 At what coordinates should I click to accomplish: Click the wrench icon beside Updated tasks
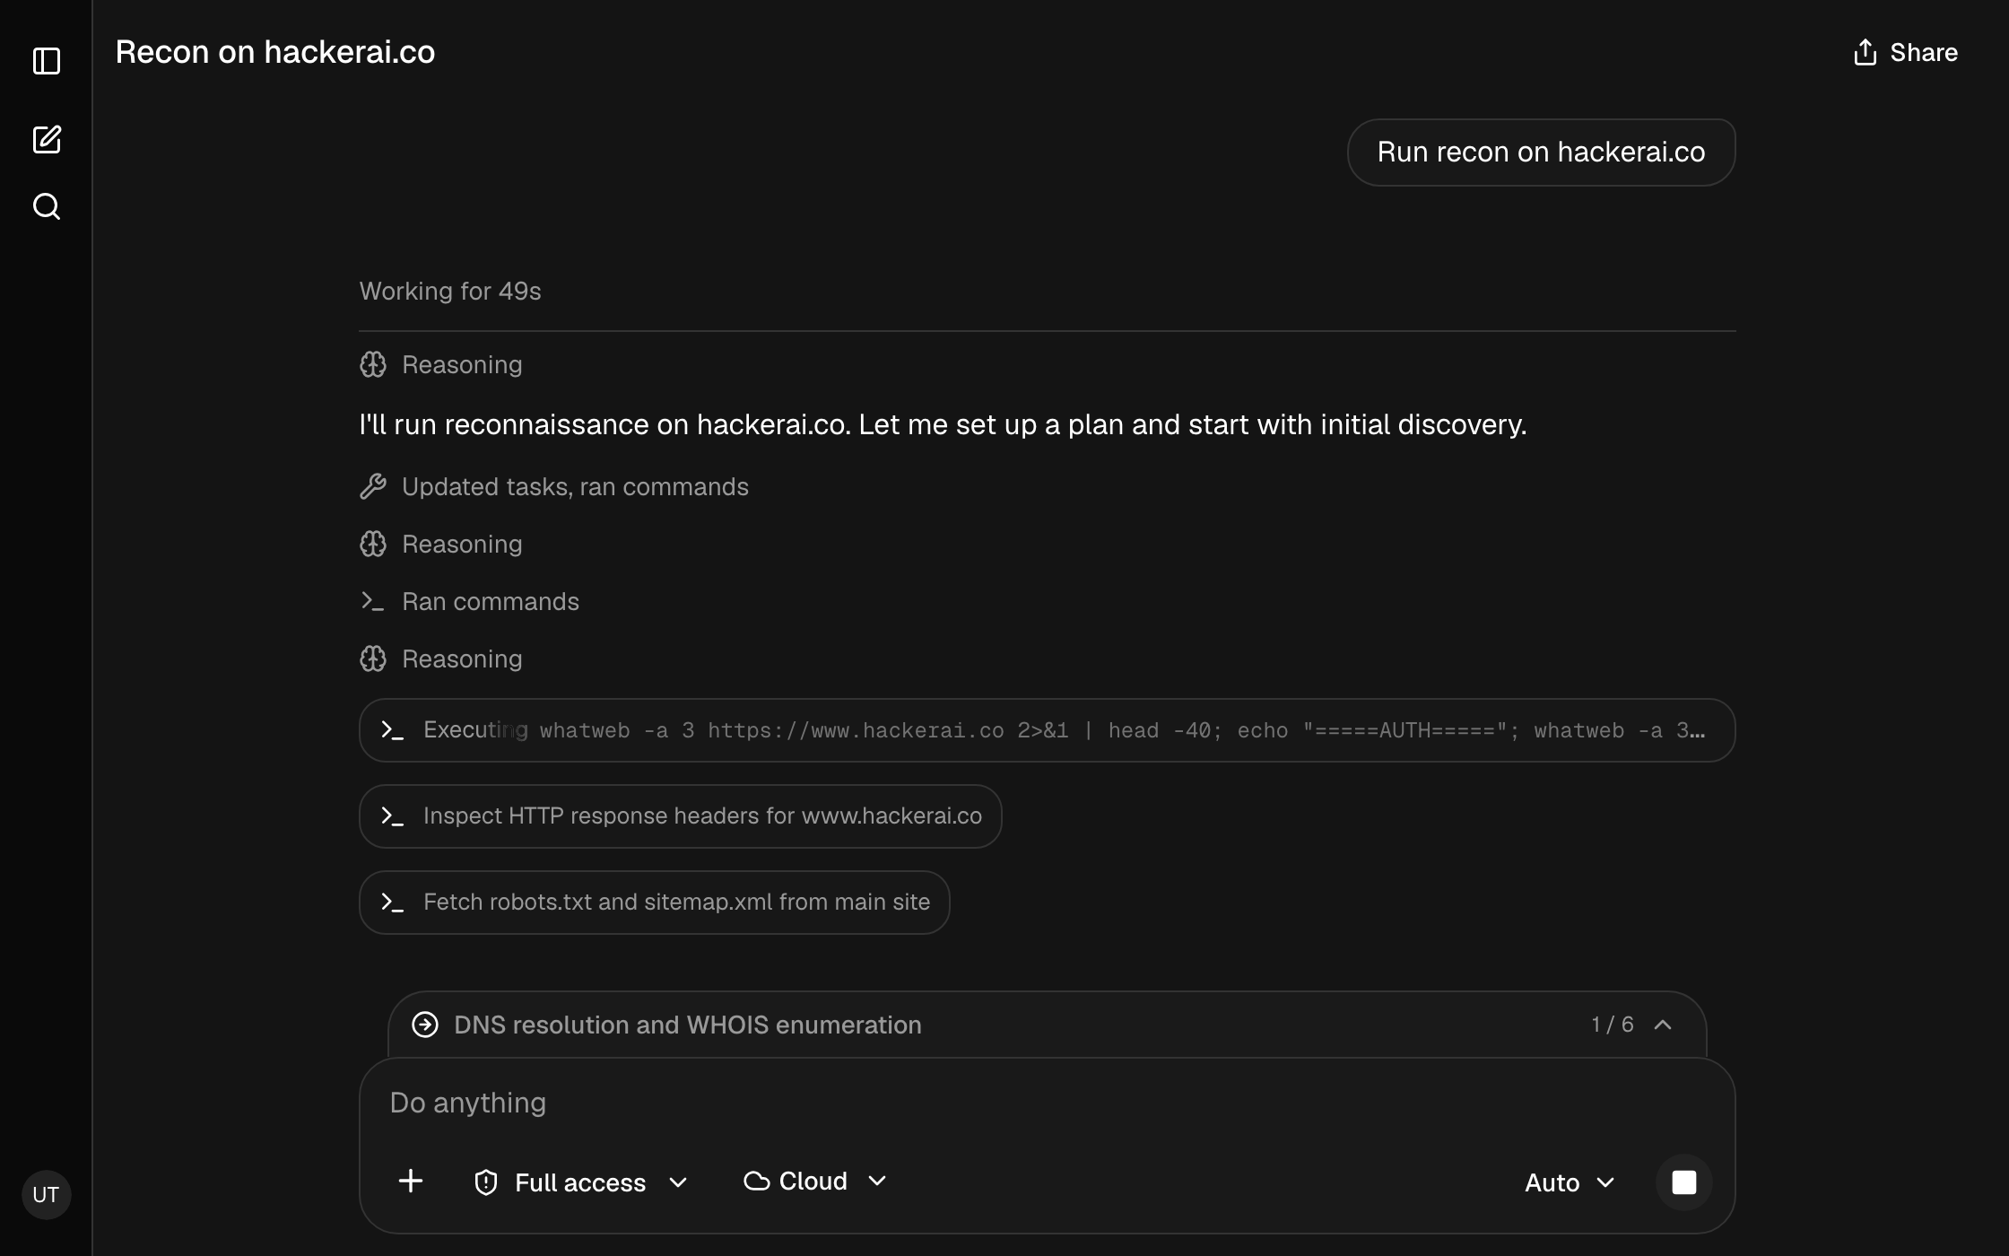[x=373, y=486]
